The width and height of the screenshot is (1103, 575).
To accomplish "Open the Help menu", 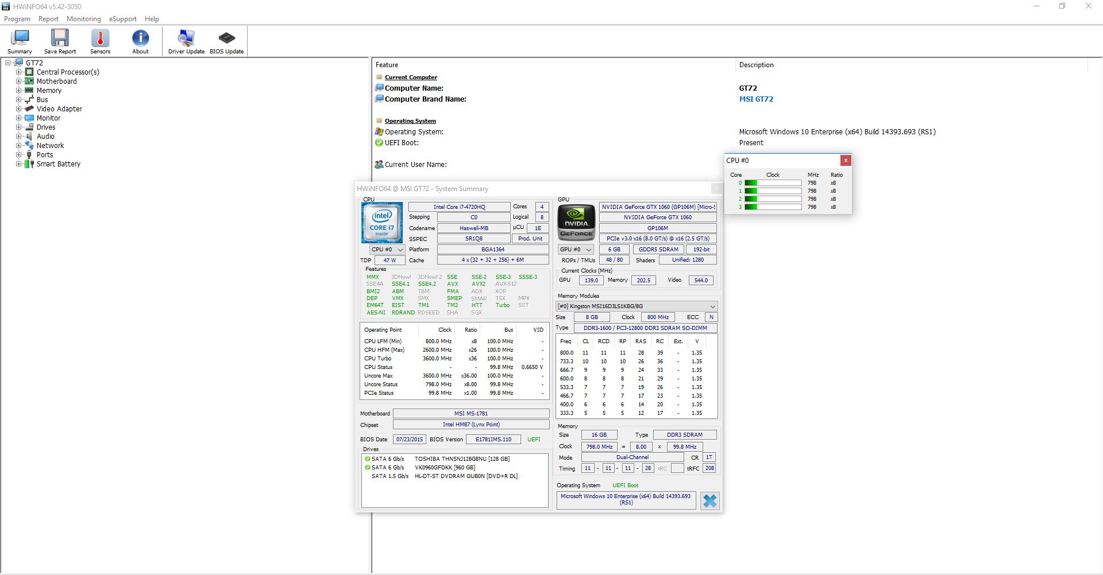I will click(x=152, y=19).
